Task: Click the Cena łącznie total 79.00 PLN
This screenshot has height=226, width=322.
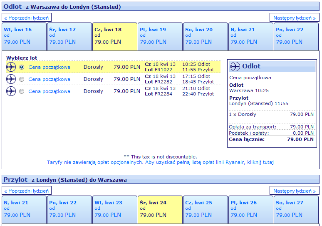Action: coord(300,139)
